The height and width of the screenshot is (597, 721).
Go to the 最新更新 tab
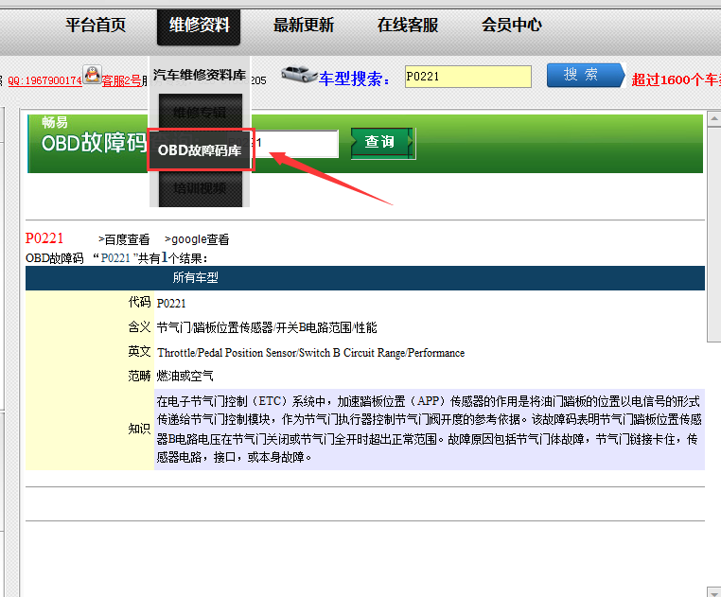point(304,25)
